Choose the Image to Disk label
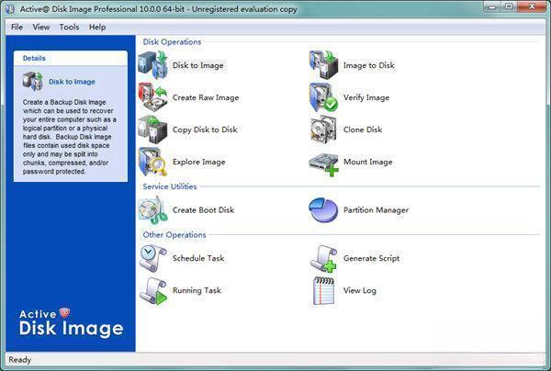Viewport: 551px width, 371px height. click(x=369, y=65)
